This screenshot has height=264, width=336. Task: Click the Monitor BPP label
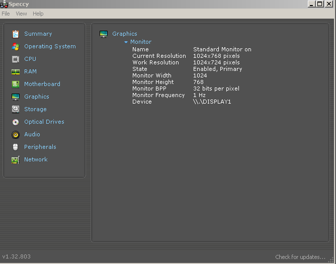pyautogui.click(x=149, y=89)
